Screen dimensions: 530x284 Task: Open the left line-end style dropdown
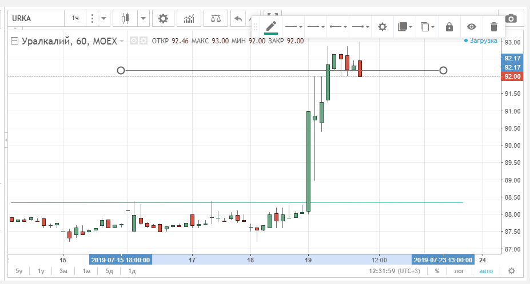pyautogui.click(x=338, y=27)
